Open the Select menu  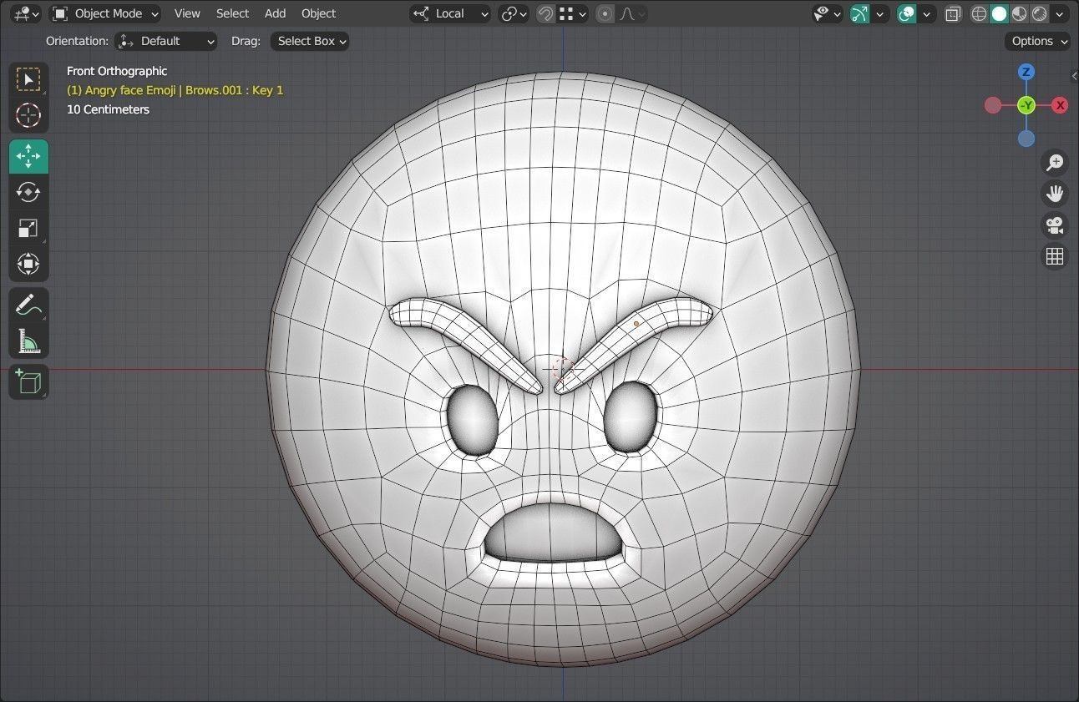pyautogui.click(x=232, y=13)
